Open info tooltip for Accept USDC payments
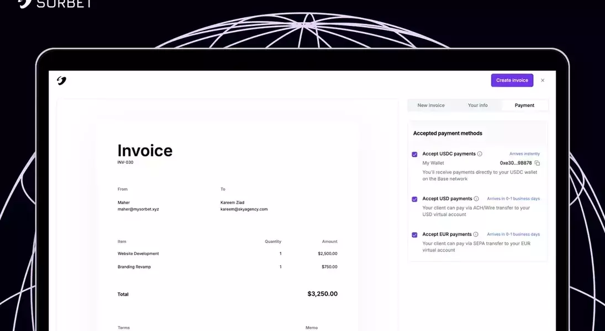Screen dimensions: 605x331 [x=480, y=154]
